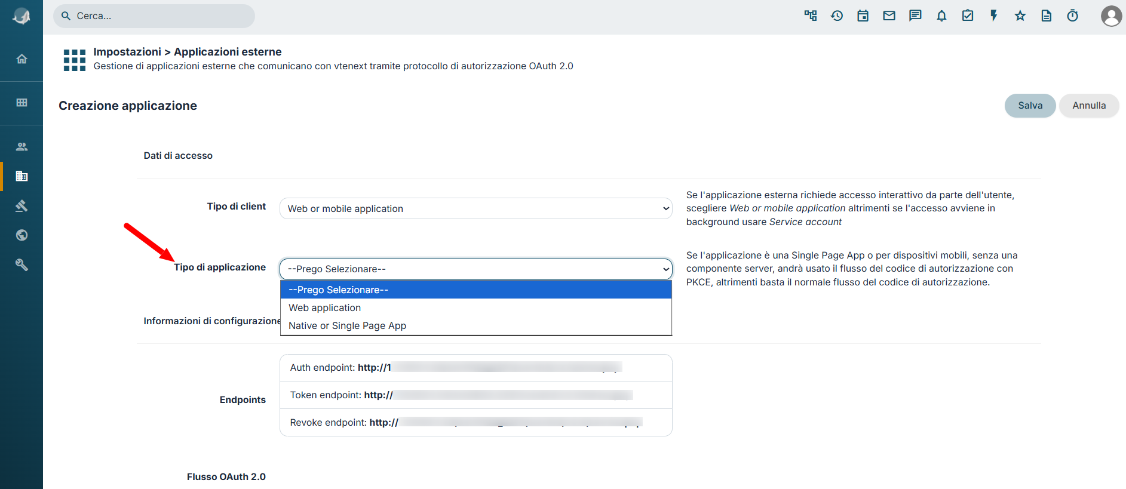1126x489 pixels.
Task: Open the recent history clock icon
Action: pos(837,16)
